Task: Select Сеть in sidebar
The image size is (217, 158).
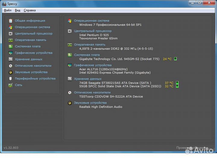Action: tap(19, 85)
